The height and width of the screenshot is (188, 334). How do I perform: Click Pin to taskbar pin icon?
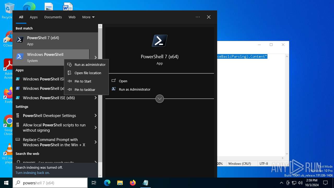[x=69, y=90]
